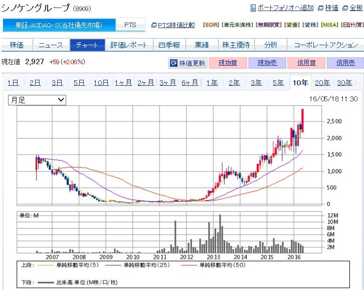Click the portfolio add document icon
The height and width of the screenshot is (290, 364).
click(x=253, y=8)
